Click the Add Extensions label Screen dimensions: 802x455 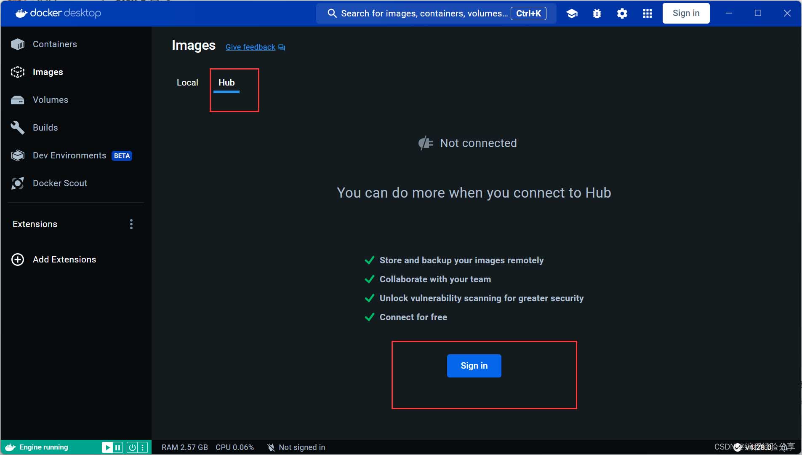pos(64,260)
